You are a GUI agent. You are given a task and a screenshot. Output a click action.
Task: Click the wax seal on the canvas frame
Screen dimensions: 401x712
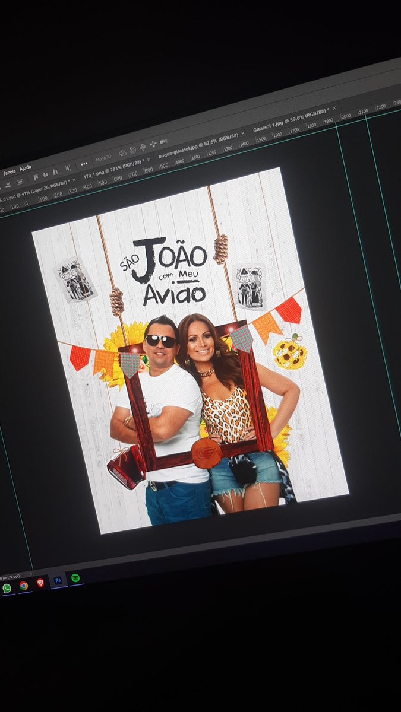click(x=207, y=452)
